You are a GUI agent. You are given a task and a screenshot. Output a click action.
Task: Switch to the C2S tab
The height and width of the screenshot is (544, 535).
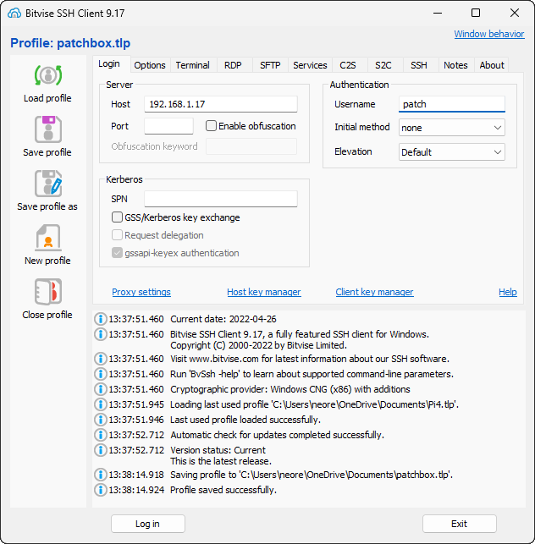(348, 65)
